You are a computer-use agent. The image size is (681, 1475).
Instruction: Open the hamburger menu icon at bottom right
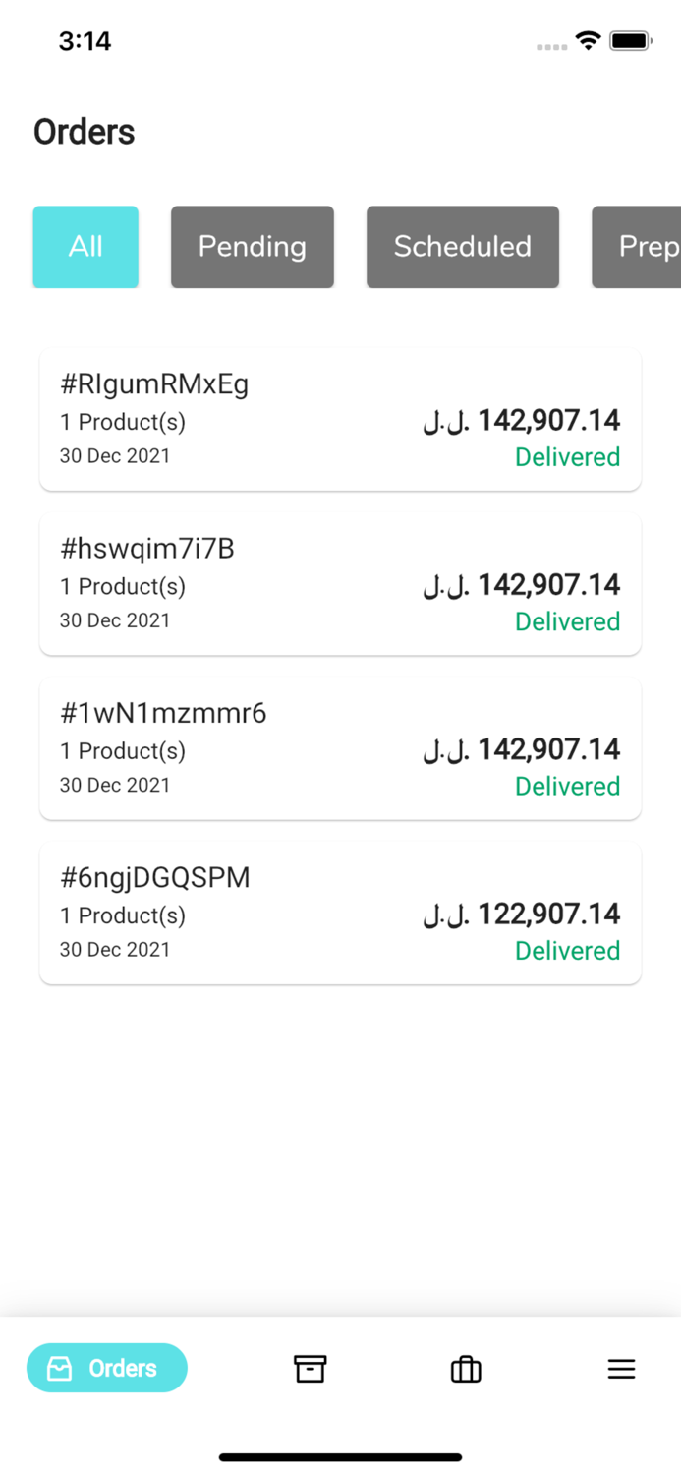(x=621, y=1368)
